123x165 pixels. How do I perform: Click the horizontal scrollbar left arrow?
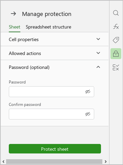click(3, 162)
